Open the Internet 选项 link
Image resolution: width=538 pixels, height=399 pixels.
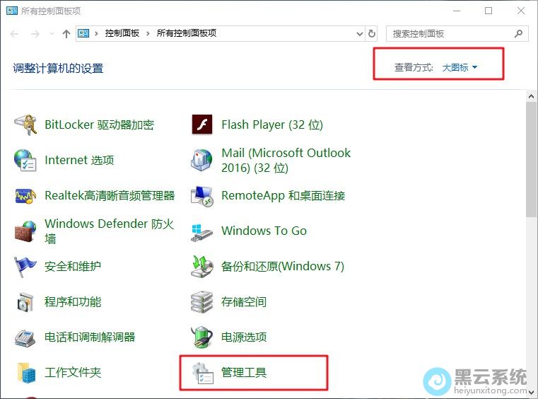79,160
